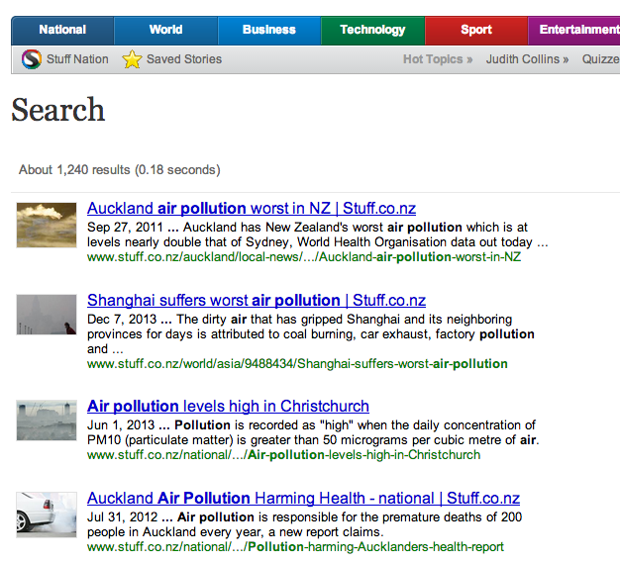Select the Technology tab
This screenshot has width=620, height=562.
(x=372, y=30)
